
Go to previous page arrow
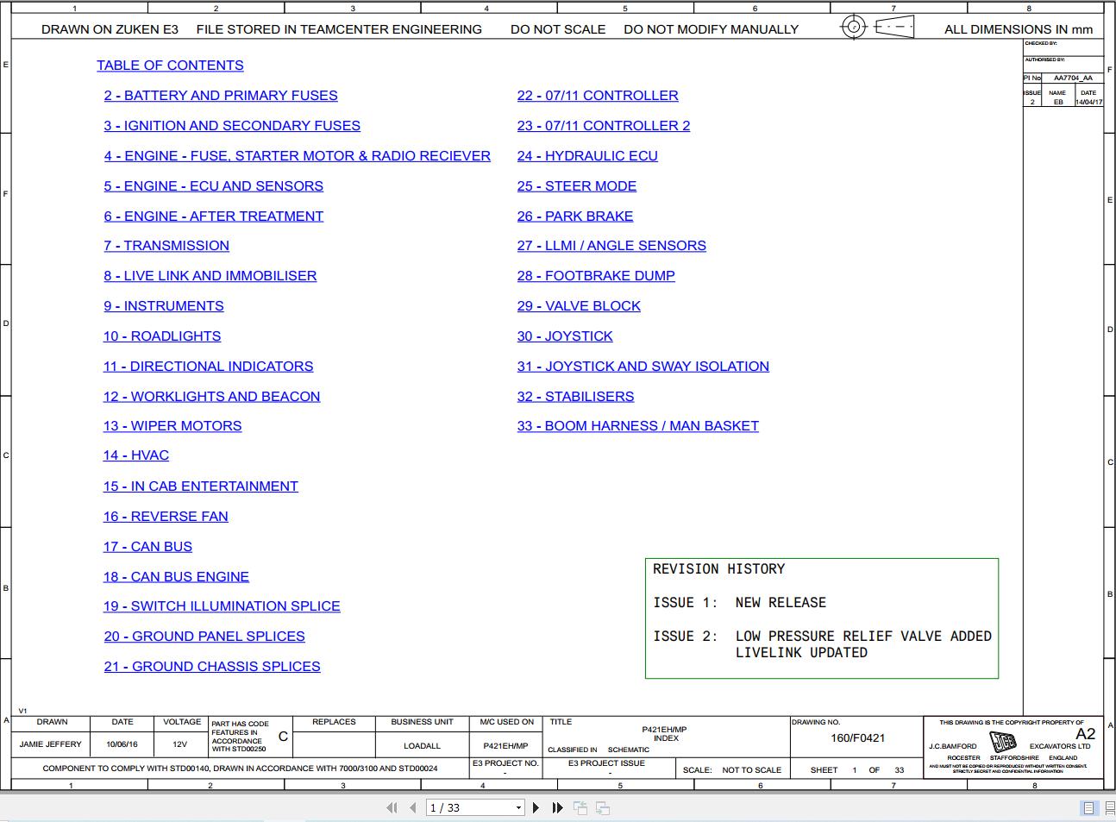[x=413, y=807]
